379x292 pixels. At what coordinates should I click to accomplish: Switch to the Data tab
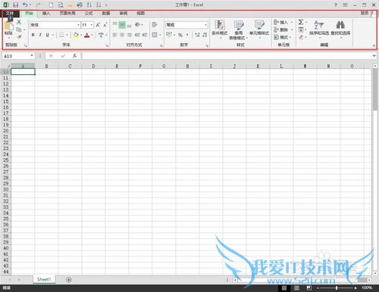click(106, 14)
